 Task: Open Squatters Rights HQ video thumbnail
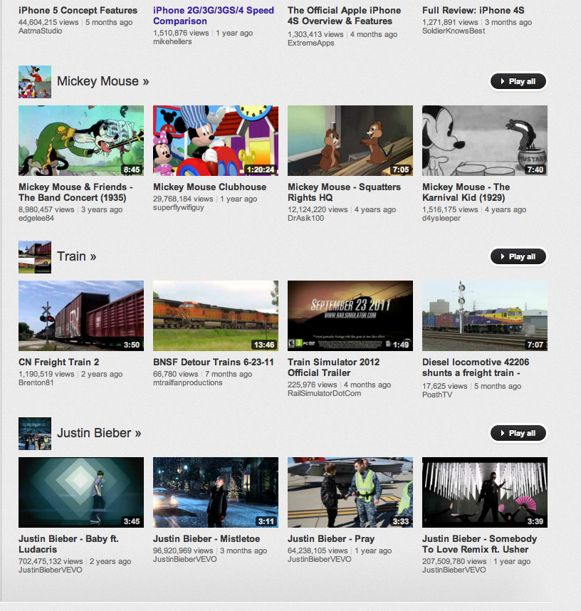point(350,140)
